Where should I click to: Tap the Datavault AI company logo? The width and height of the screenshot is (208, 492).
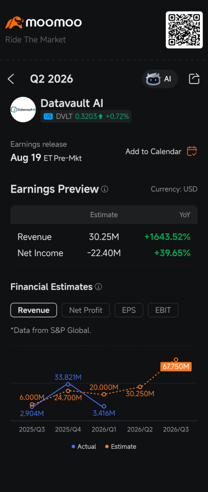[x=23, y=110]
